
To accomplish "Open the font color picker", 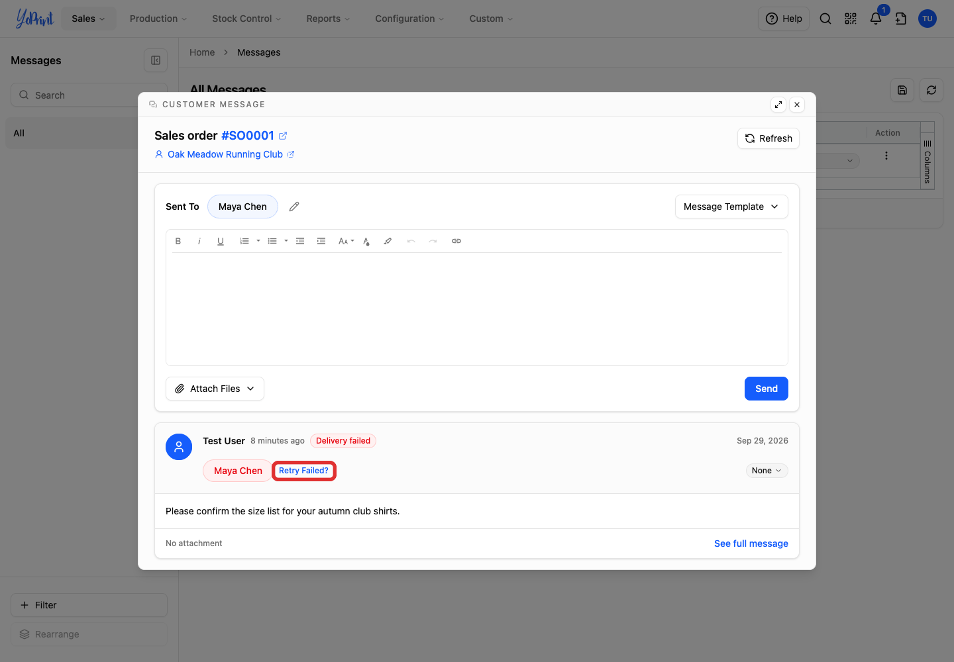I will tap(366, 241).
